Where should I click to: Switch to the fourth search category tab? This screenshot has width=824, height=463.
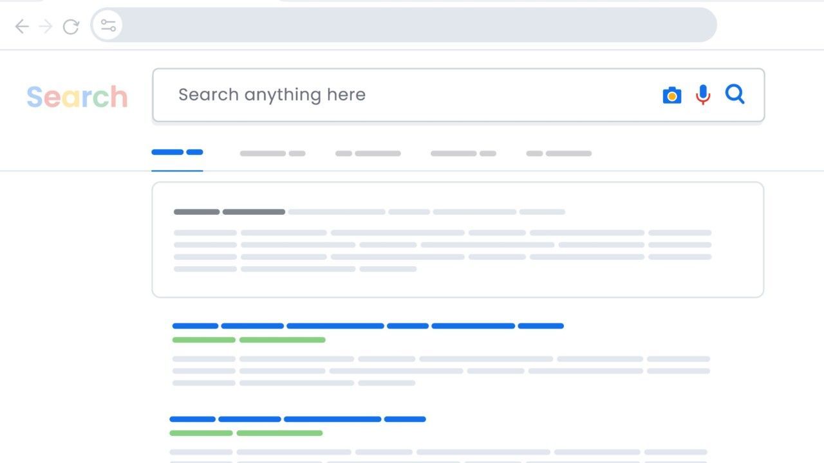pos(463,154)
